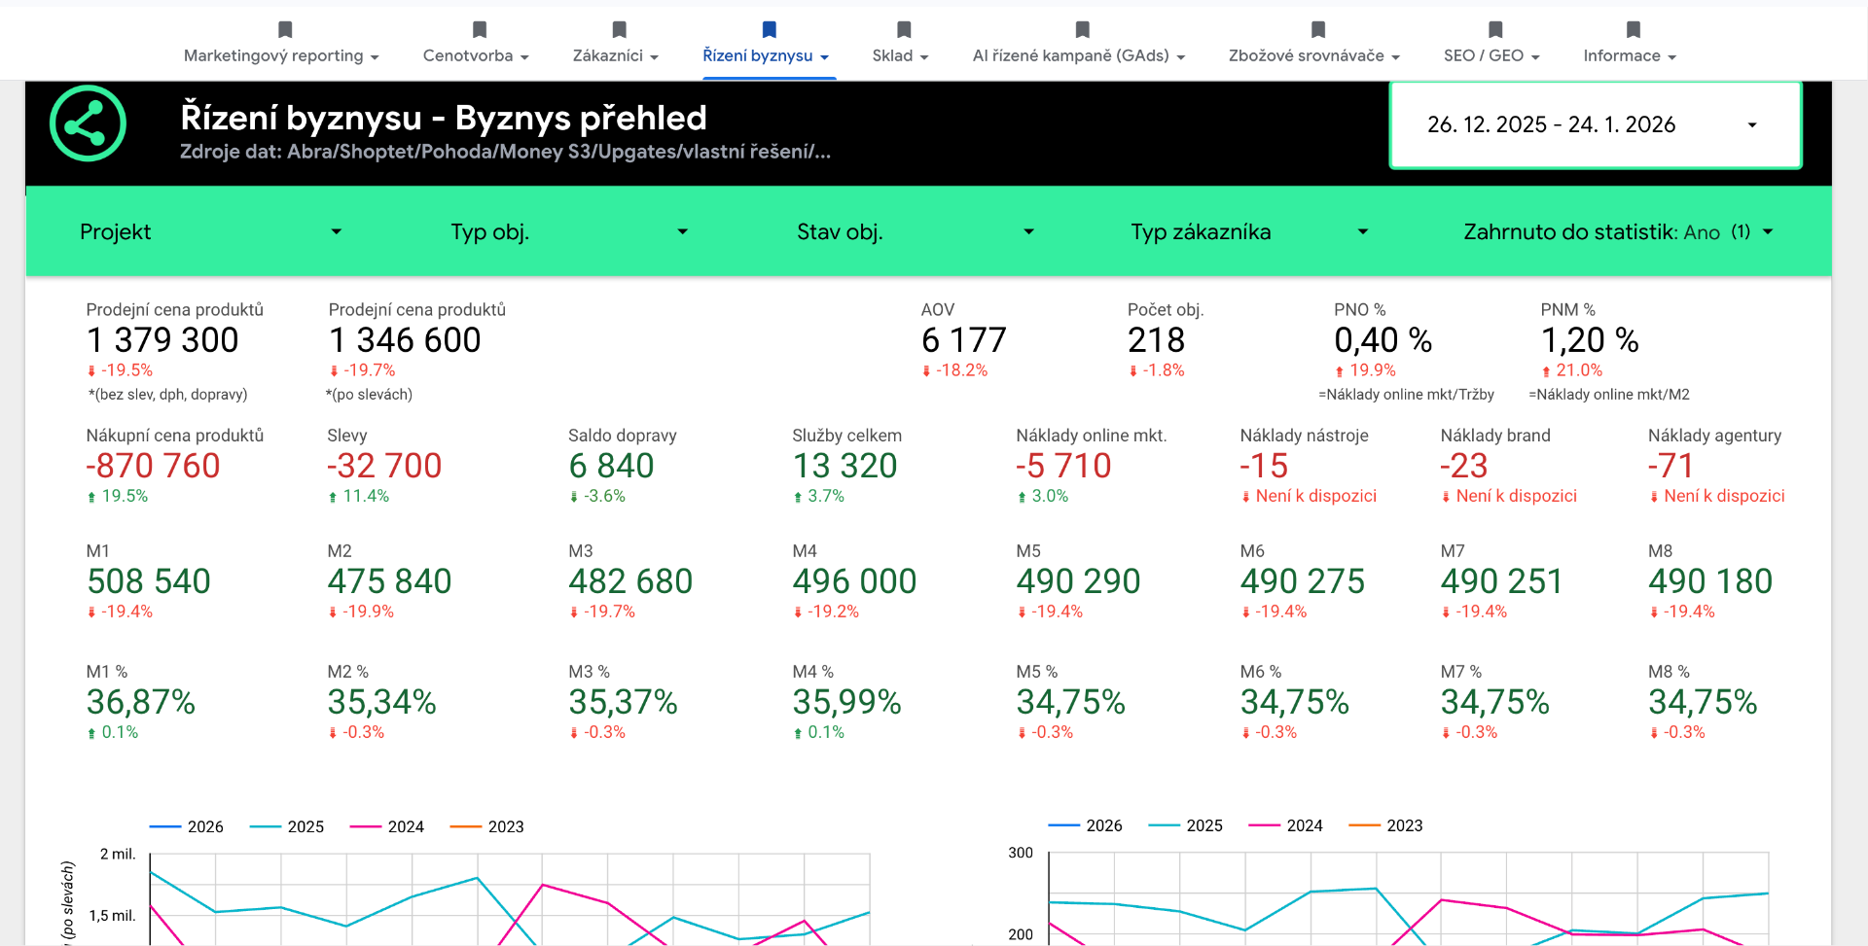Click the 2024 legend entry in right chart
The image size is (1868, 946).
[1286, 825]
